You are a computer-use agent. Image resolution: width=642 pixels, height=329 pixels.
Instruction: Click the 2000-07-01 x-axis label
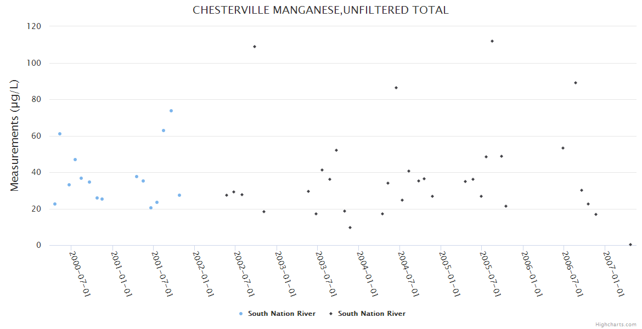pyautogui.click(x=80, y=274)
